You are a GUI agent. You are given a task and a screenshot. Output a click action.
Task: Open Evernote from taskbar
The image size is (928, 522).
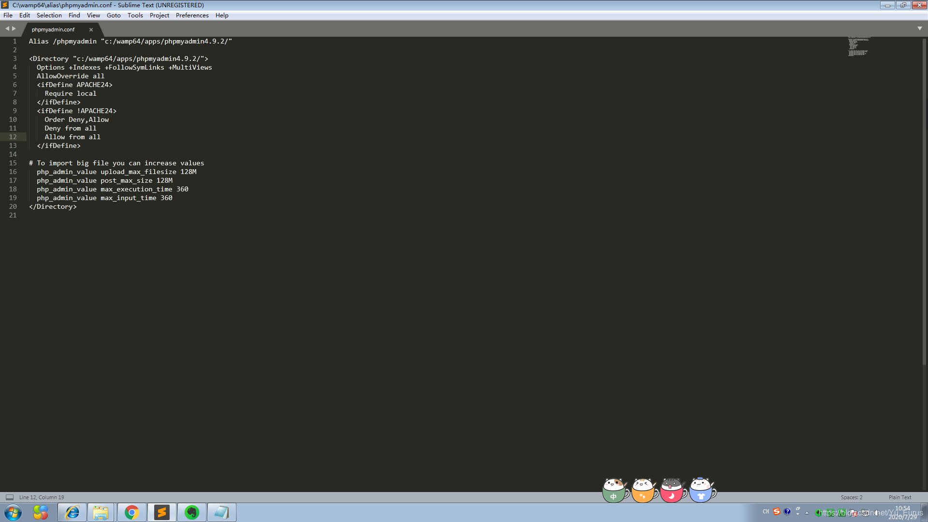click(x=192, y=512)
